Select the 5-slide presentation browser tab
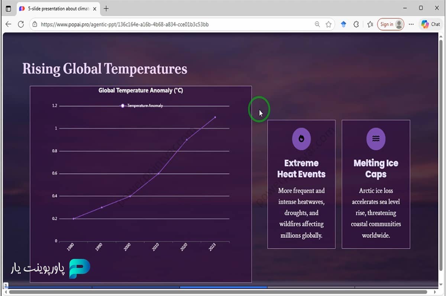The height and width of the screenshot is (296, 446). pos(56,9)
